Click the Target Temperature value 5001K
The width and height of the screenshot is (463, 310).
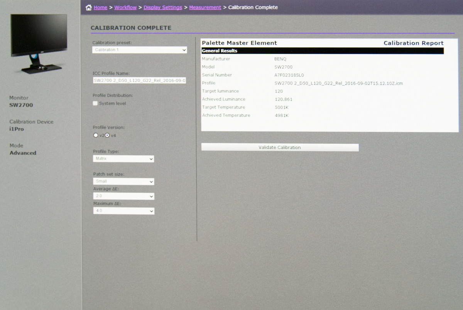pos(281,108)
